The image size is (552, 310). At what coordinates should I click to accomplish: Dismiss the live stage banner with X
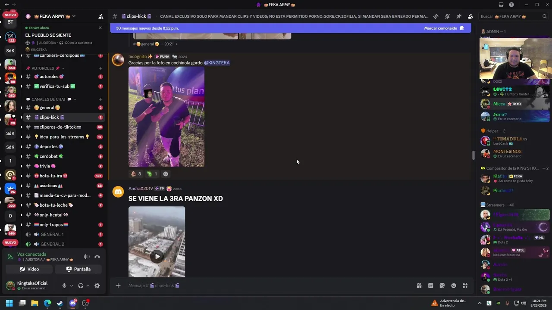pyautogui.click(x=100, y=28)
